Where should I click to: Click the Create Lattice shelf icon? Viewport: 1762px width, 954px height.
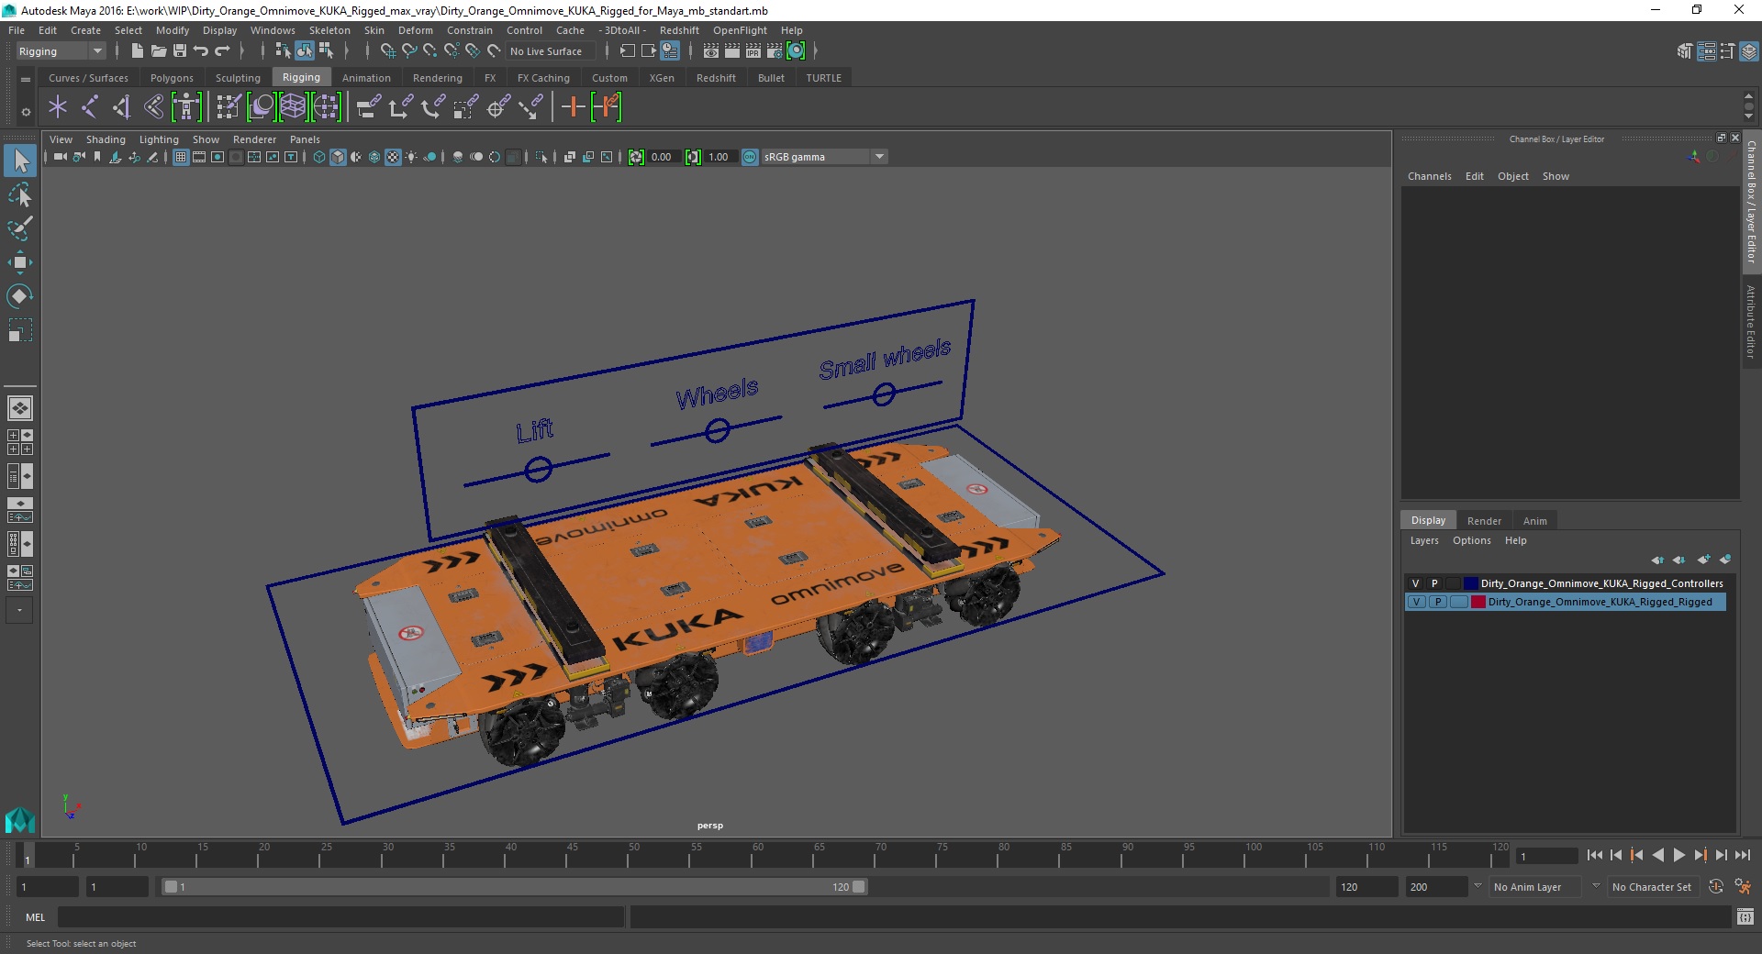(293, 107)
